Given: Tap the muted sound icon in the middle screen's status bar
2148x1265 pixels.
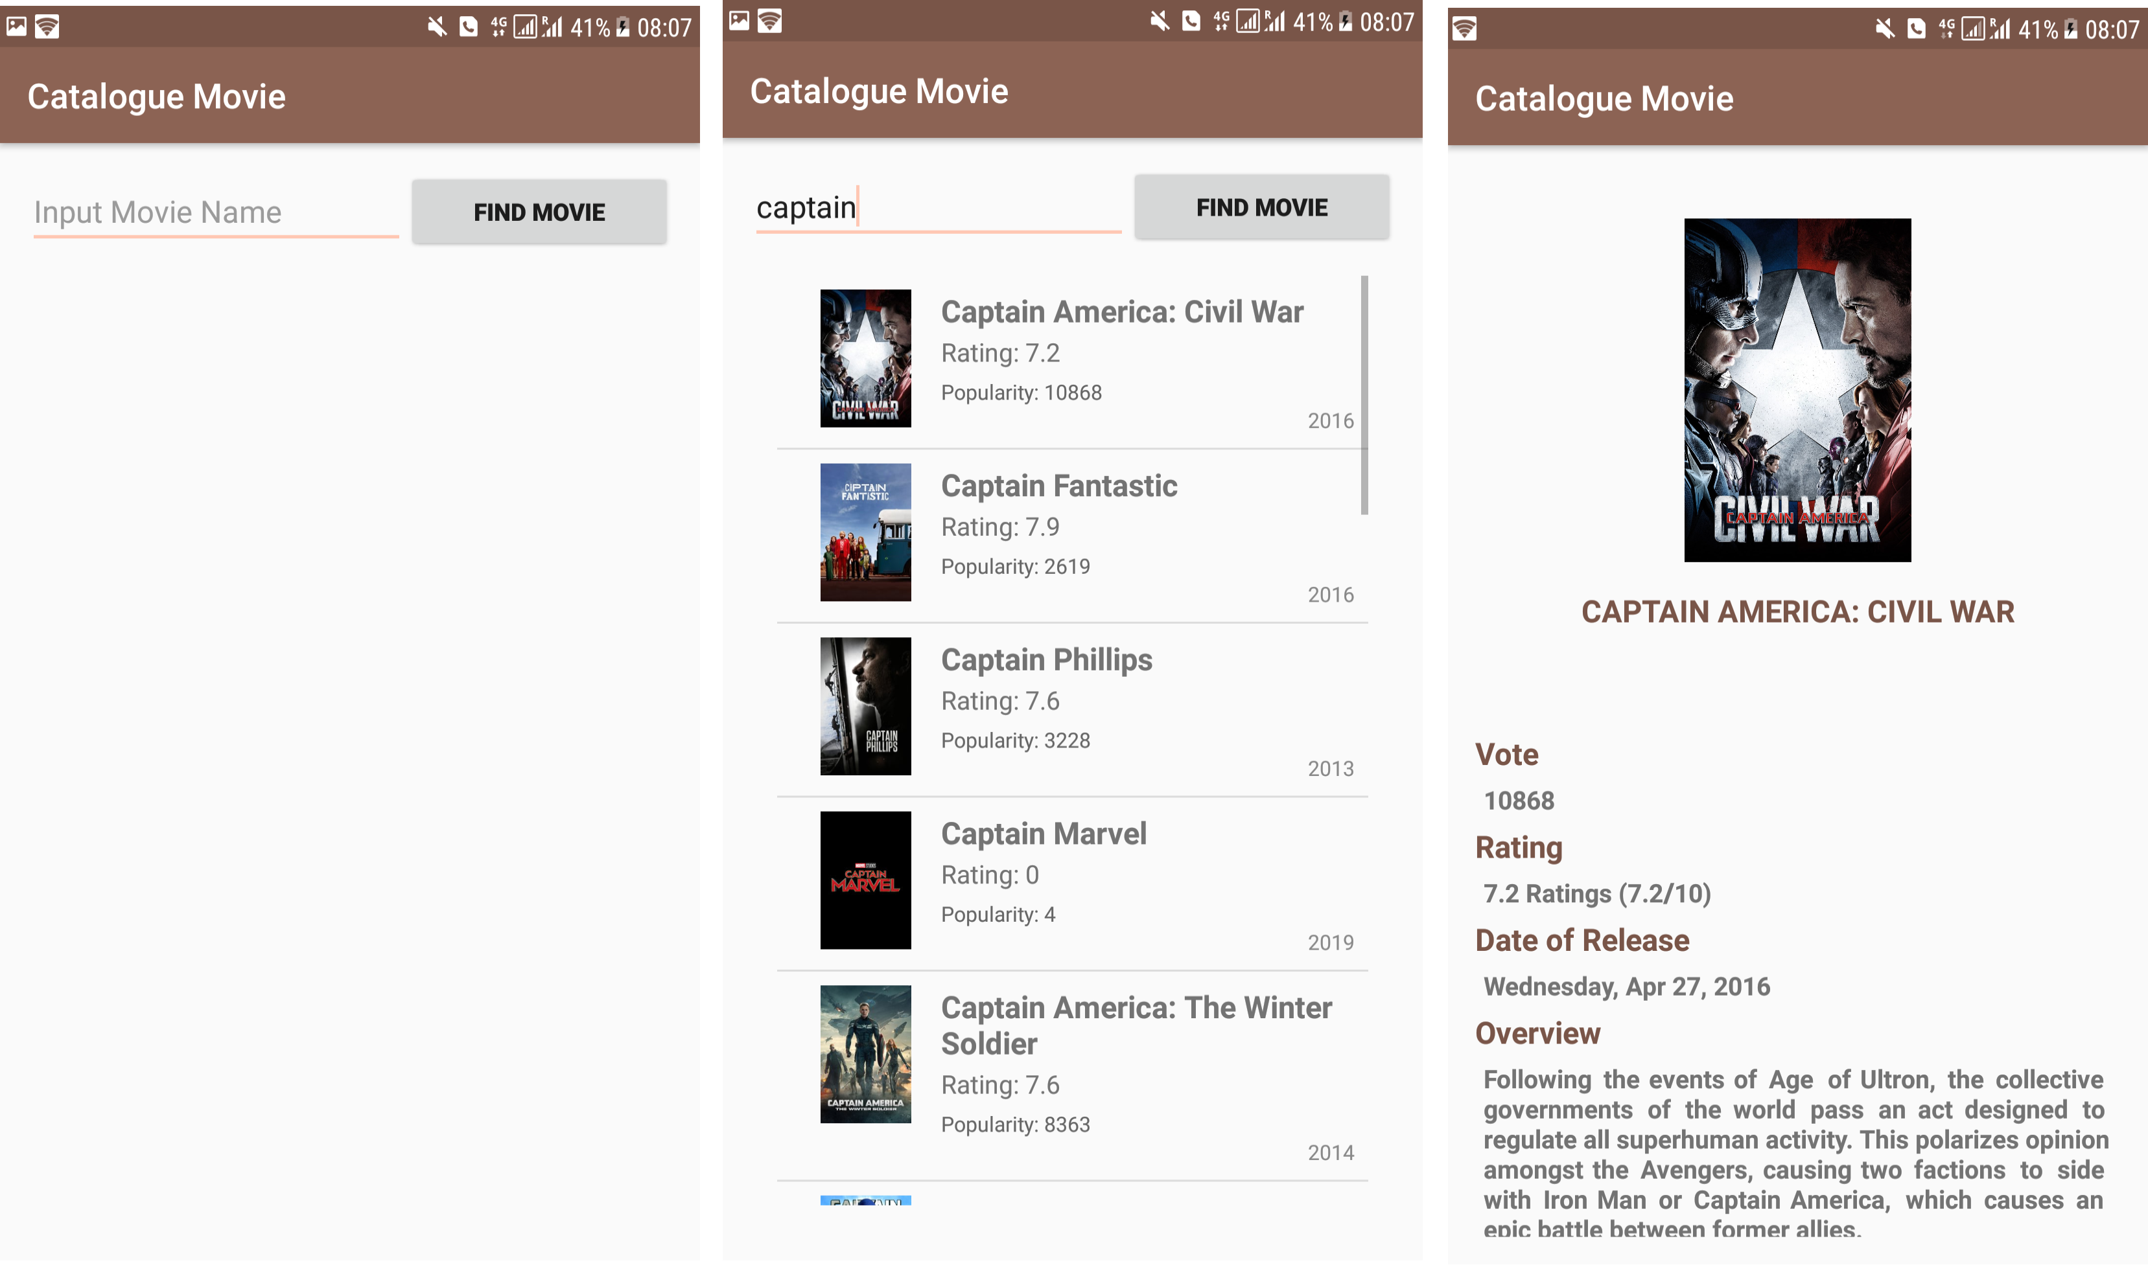Looking at the screenshot, I should coord(1159,21).
